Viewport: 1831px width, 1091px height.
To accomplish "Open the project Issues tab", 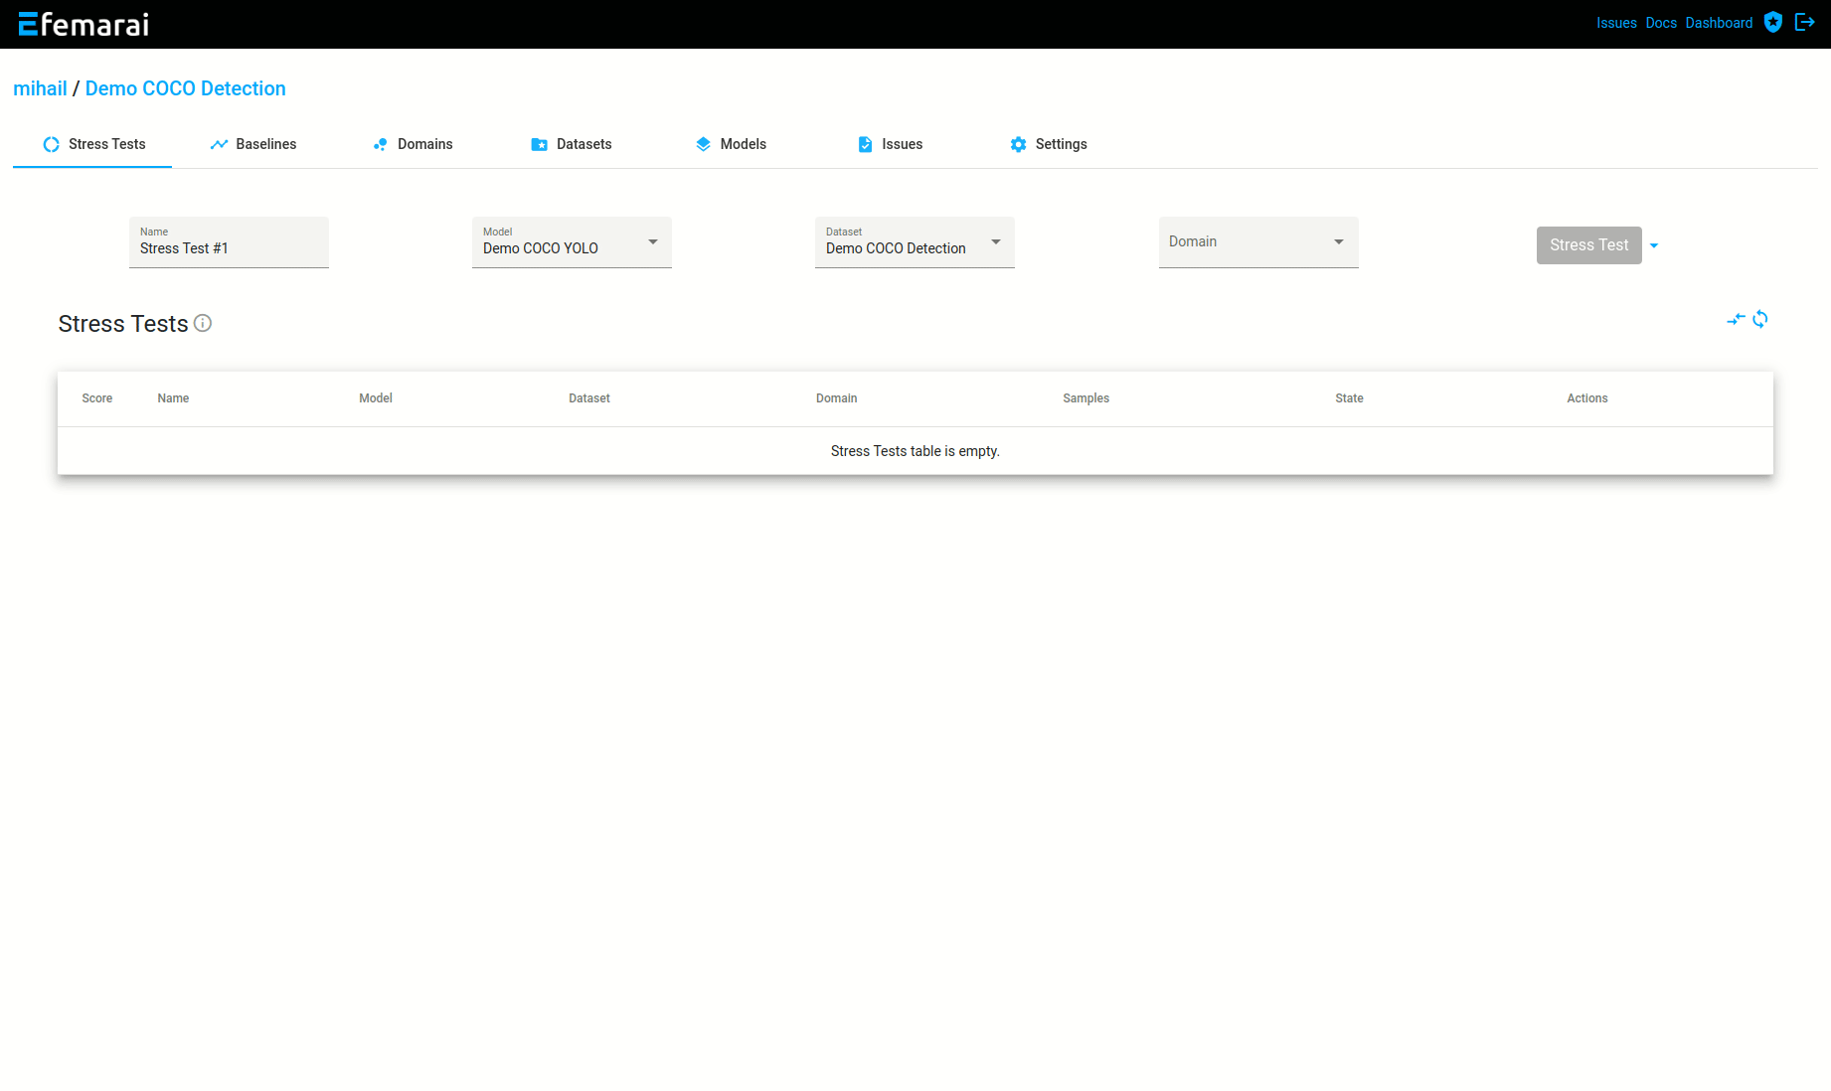I will coord(890,144).
